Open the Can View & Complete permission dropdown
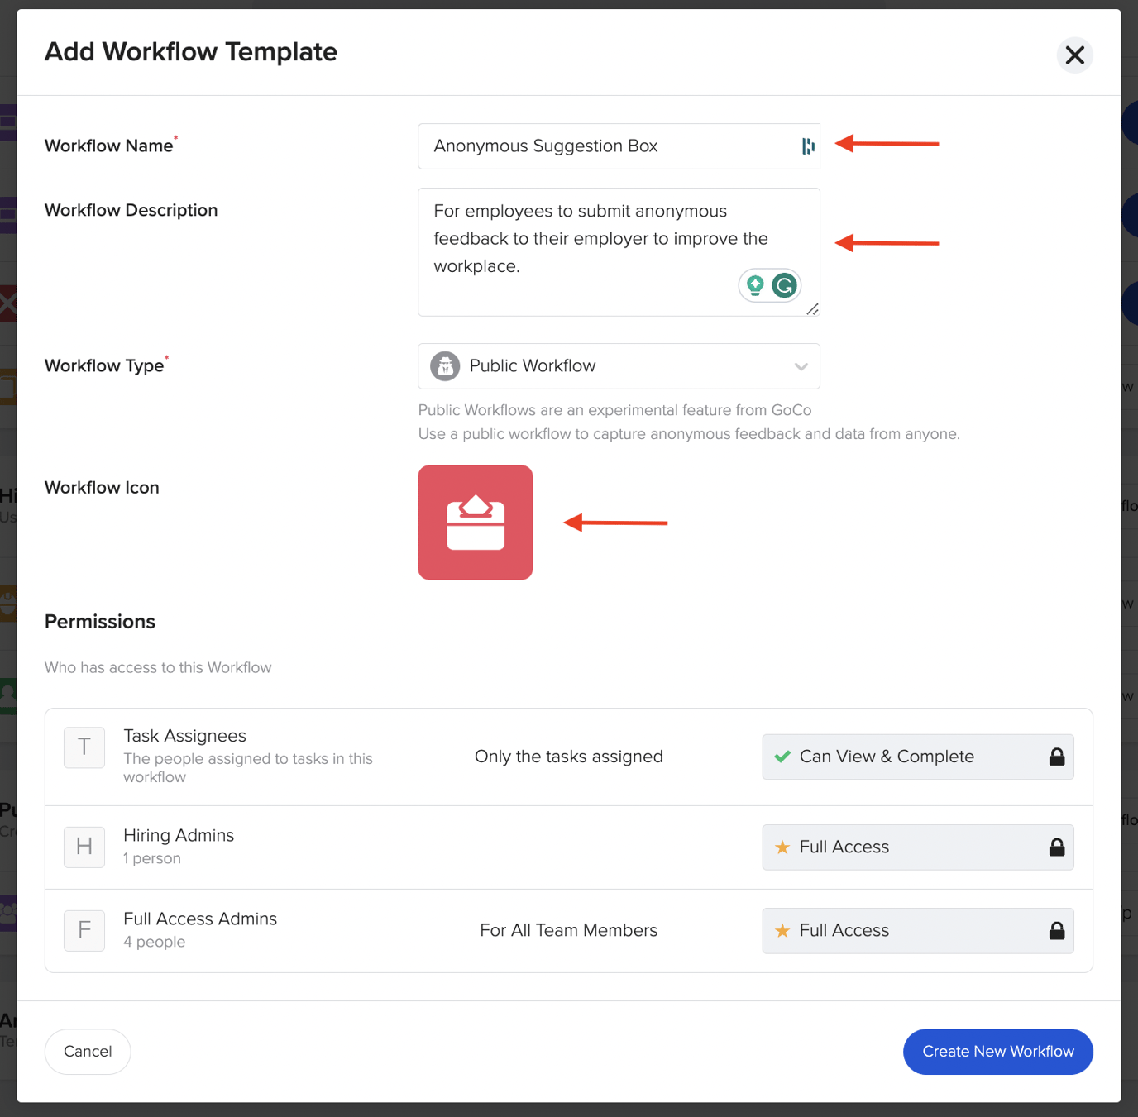Screen dimensions: 1138x1117 tap(917, 757)
